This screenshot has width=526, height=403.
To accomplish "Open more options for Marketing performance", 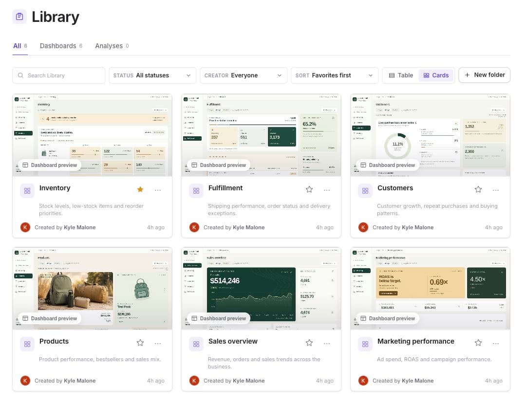I will [496, 343].
